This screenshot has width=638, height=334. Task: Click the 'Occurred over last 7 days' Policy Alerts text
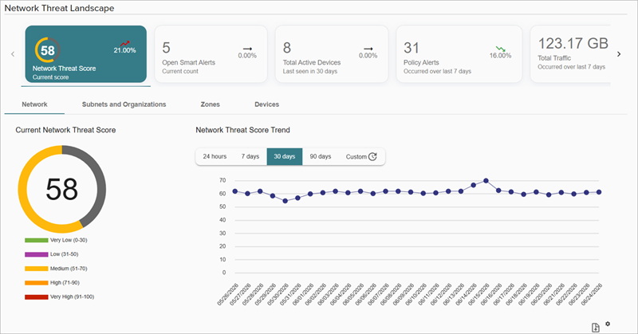coord(437,71)
